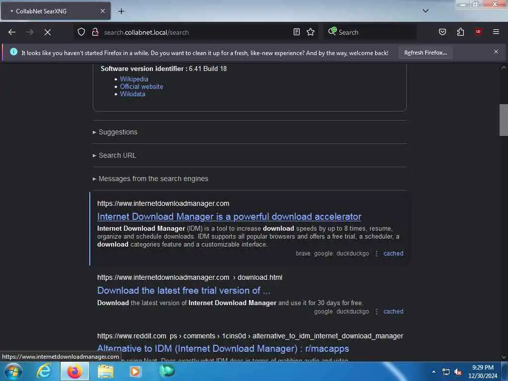Focus the Search toolbar field
The height and width of the screenshot is (381, 508).
tap(370, 32)
